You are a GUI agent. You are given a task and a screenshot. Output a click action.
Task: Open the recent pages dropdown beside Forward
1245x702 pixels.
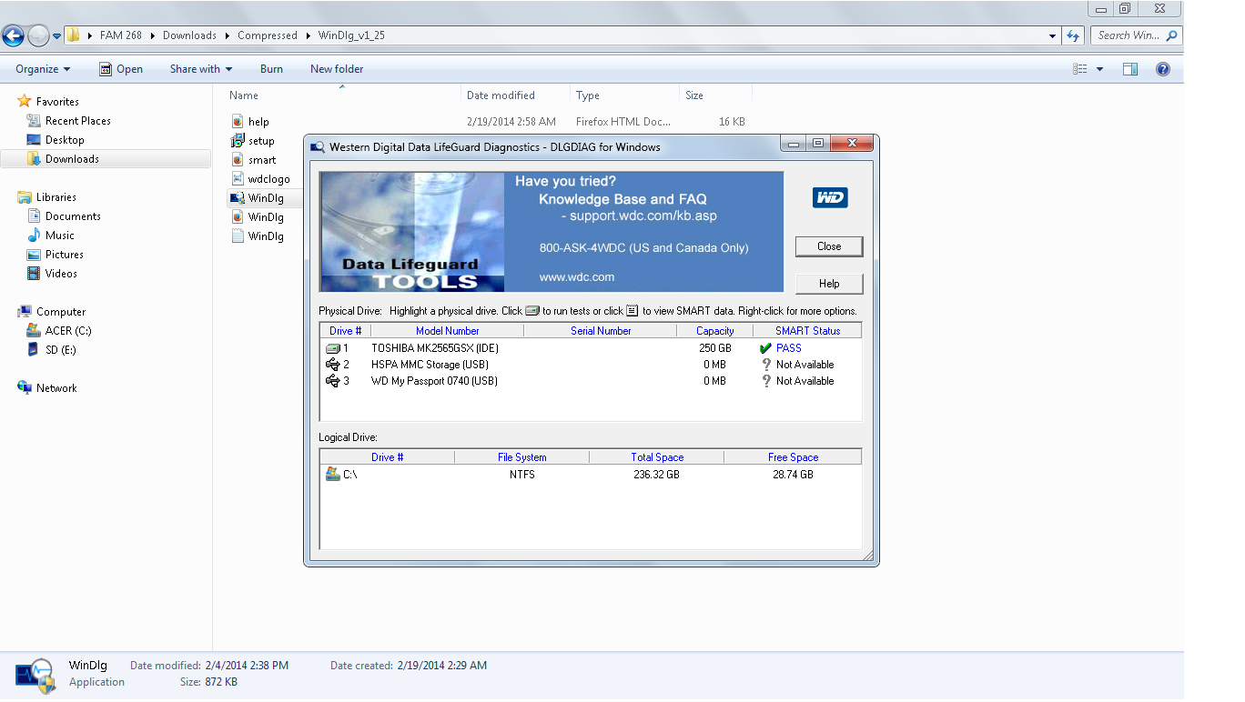56,36
